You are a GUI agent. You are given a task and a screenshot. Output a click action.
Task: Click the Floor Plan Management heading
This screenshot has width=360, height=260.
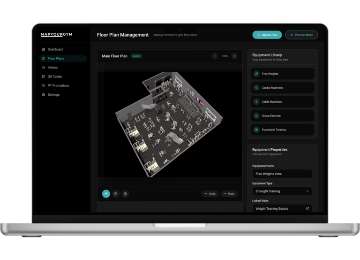[x=123, y=35]
